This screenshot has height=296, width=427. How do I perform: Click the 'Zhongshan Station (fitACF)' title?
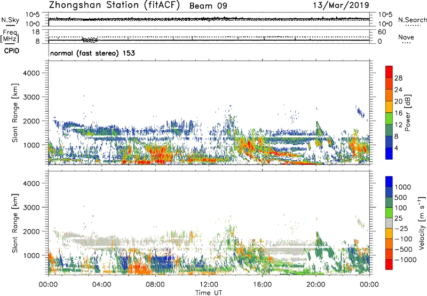114,5
